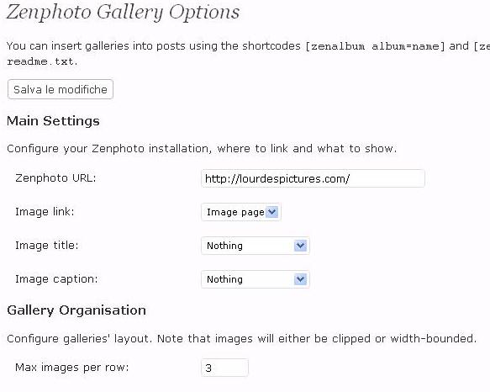Click the Image link label
The image size is (490, 392).
pyautogui.click(x=45, y=212)
